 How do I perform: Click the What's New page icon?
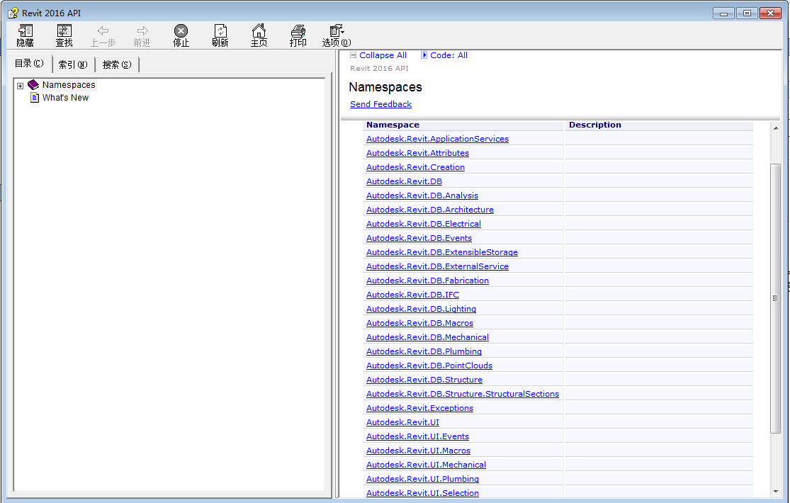point(34,97)
